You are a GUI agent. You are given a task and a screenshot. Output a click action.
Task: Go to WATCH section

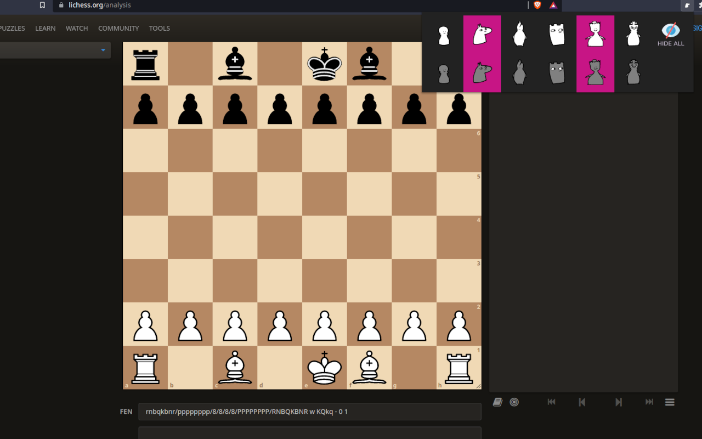click(77, 28)
